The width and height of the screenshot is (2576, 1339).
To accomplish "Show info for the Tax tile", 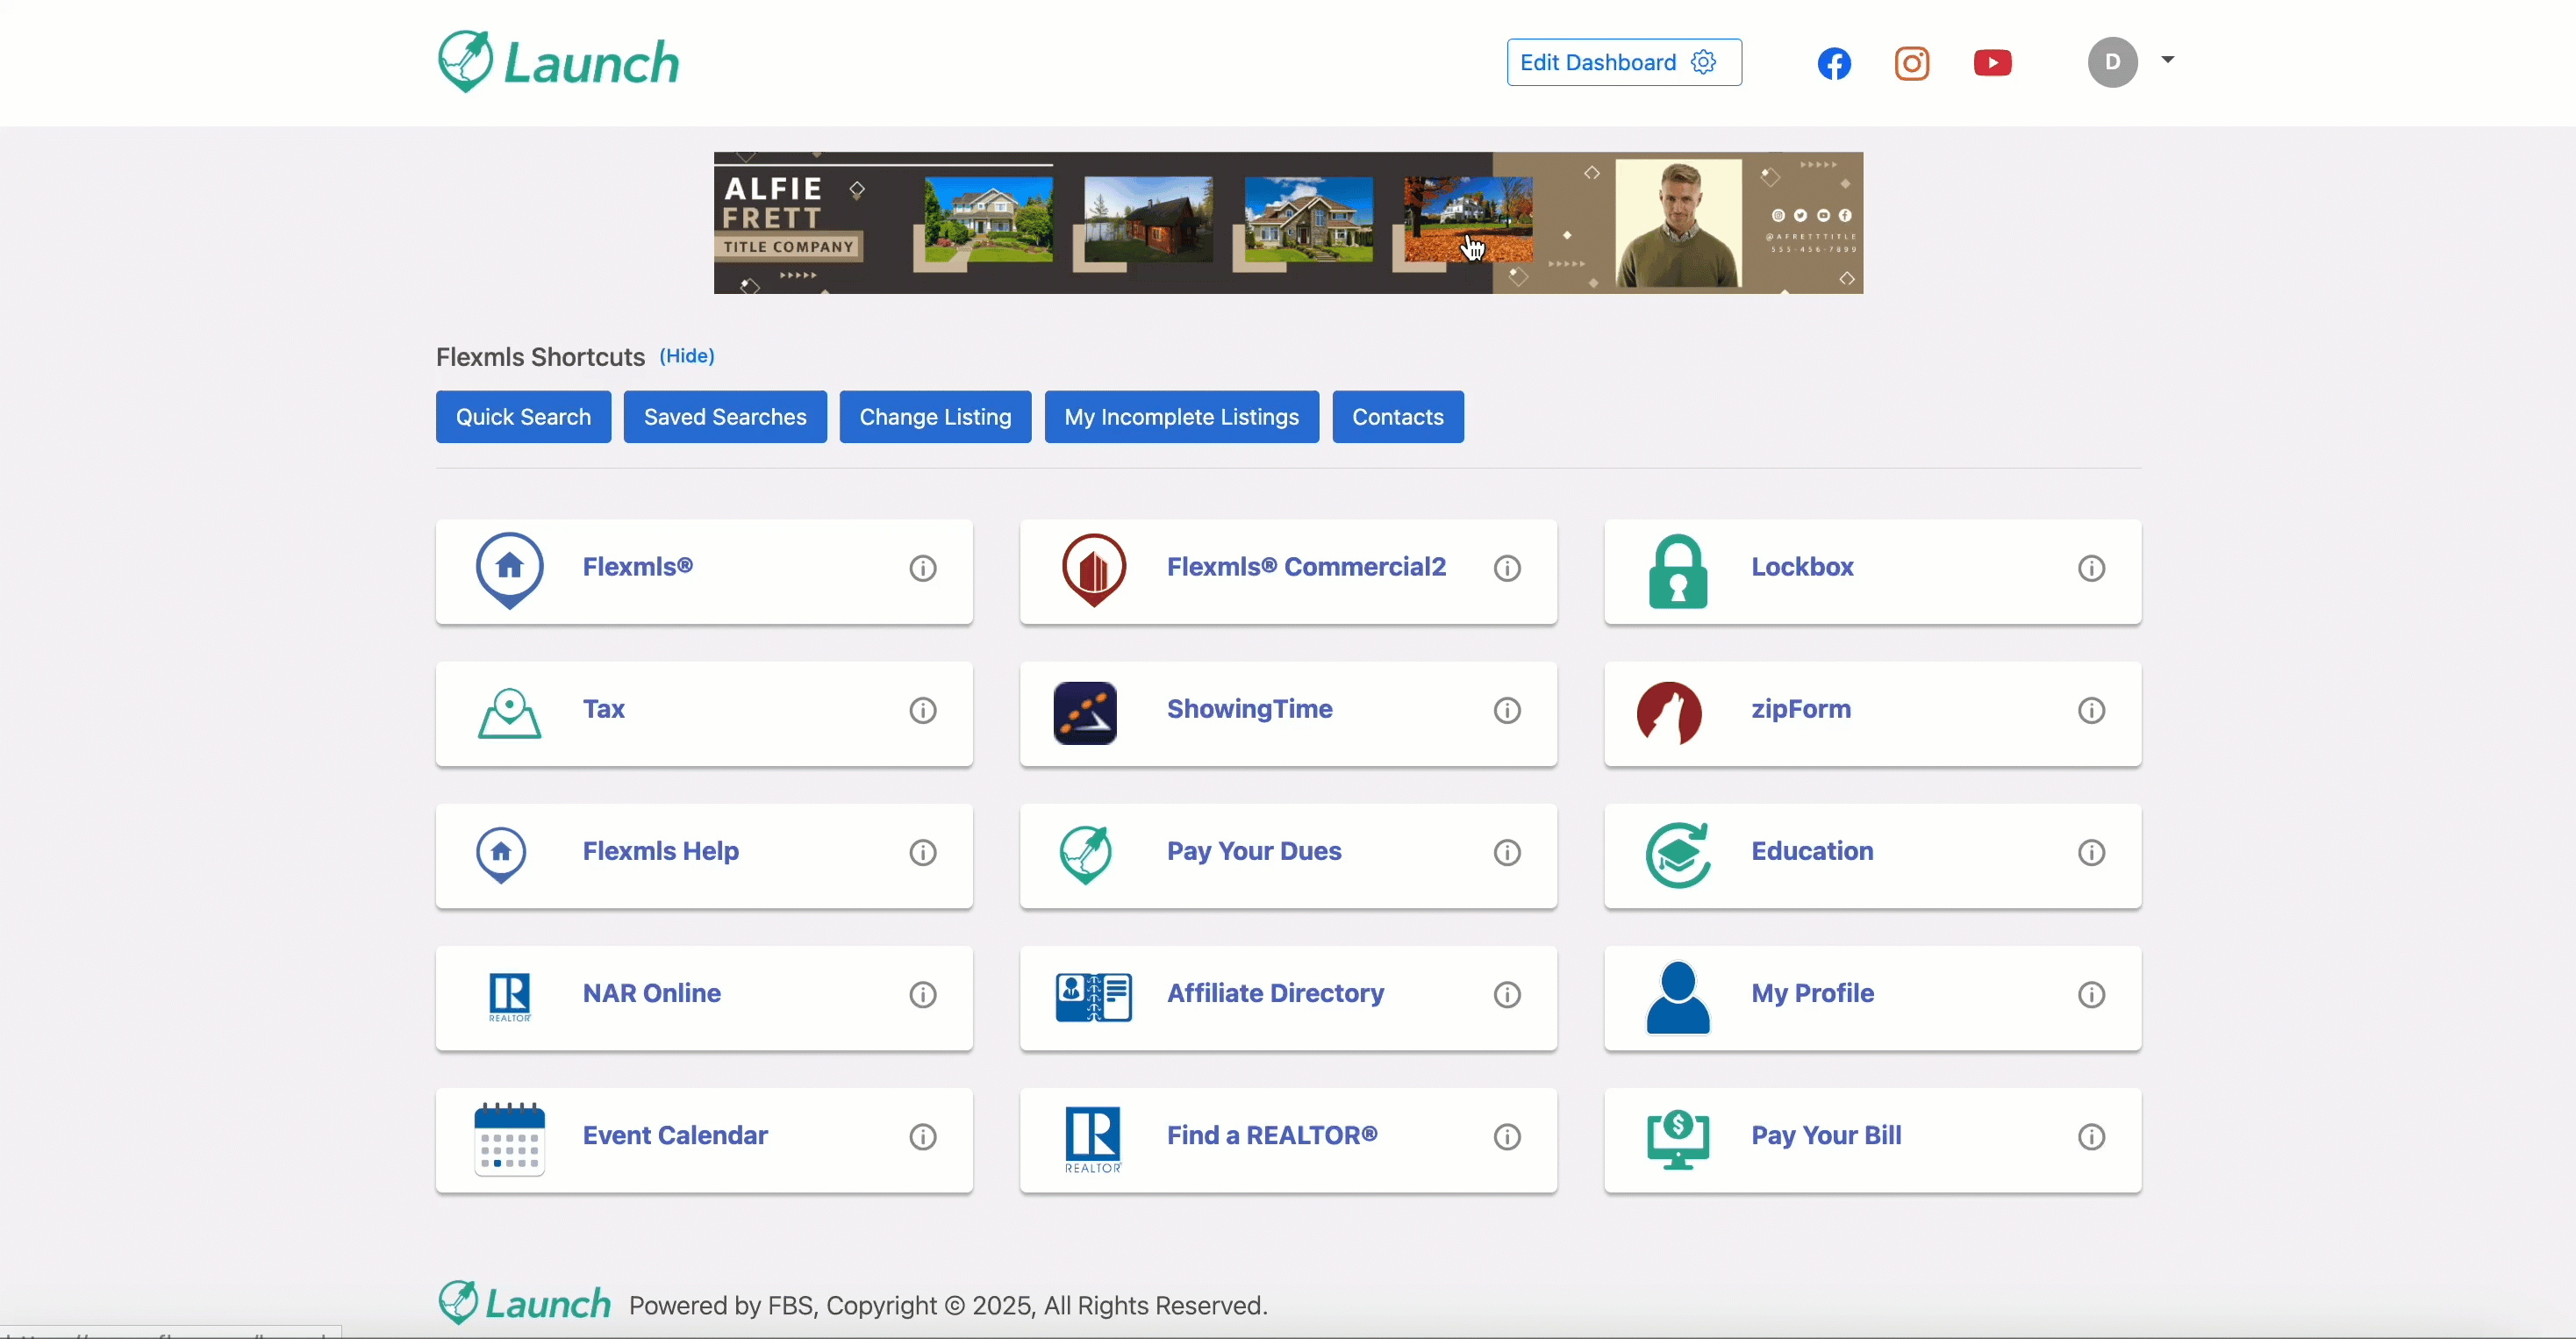I will click(922, 710).
